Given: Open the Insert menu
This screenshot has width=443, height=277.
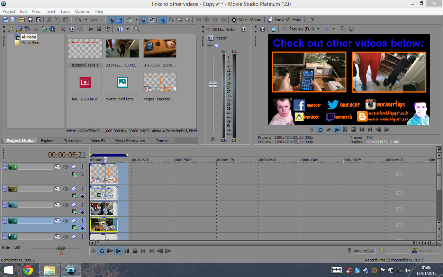Looking at the screenshot, I should [x=50, y=11].
